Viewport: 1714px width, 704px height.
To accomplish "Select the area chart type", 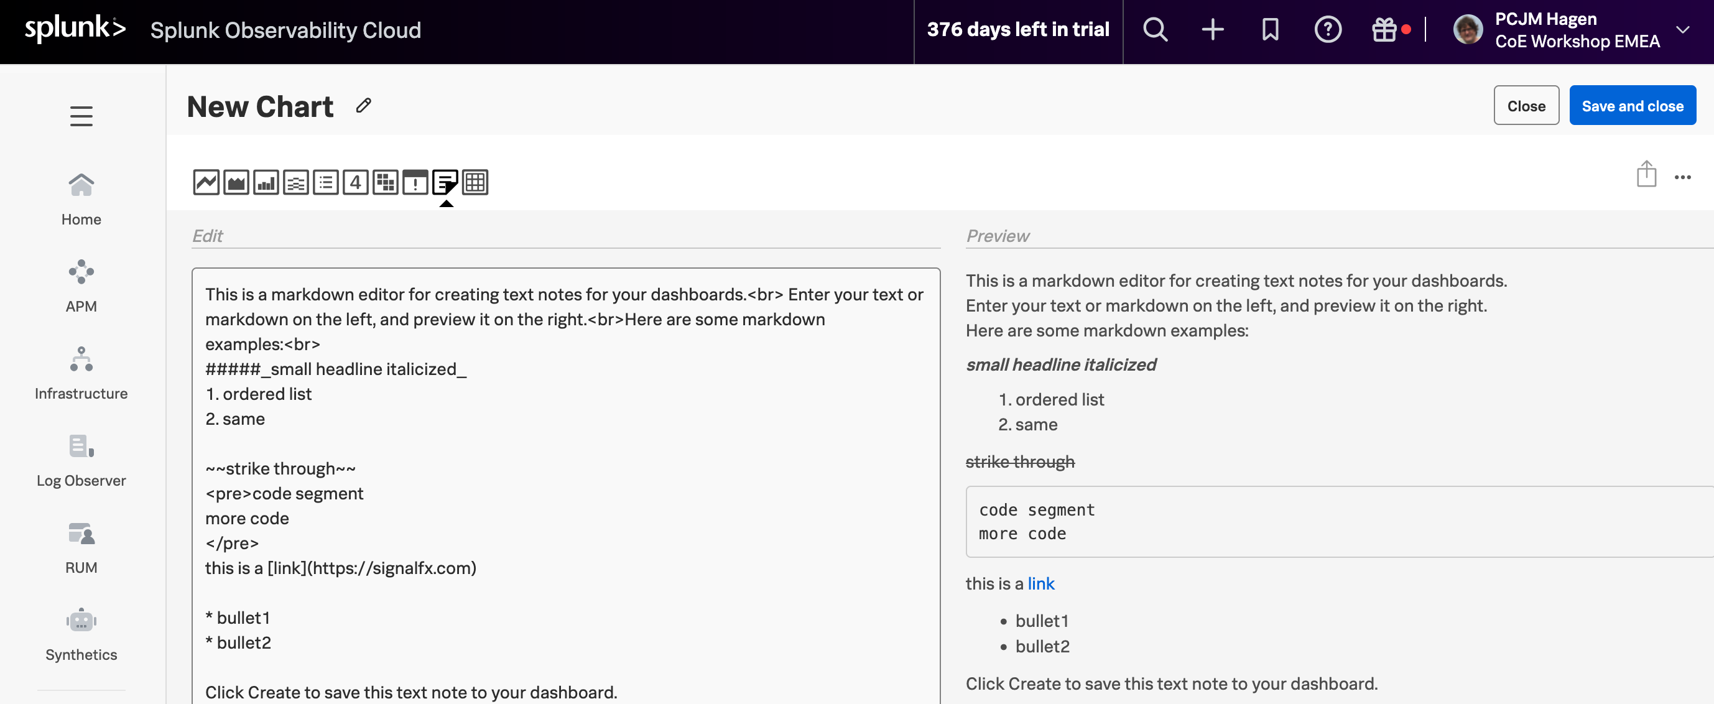I will coord(236,182).
